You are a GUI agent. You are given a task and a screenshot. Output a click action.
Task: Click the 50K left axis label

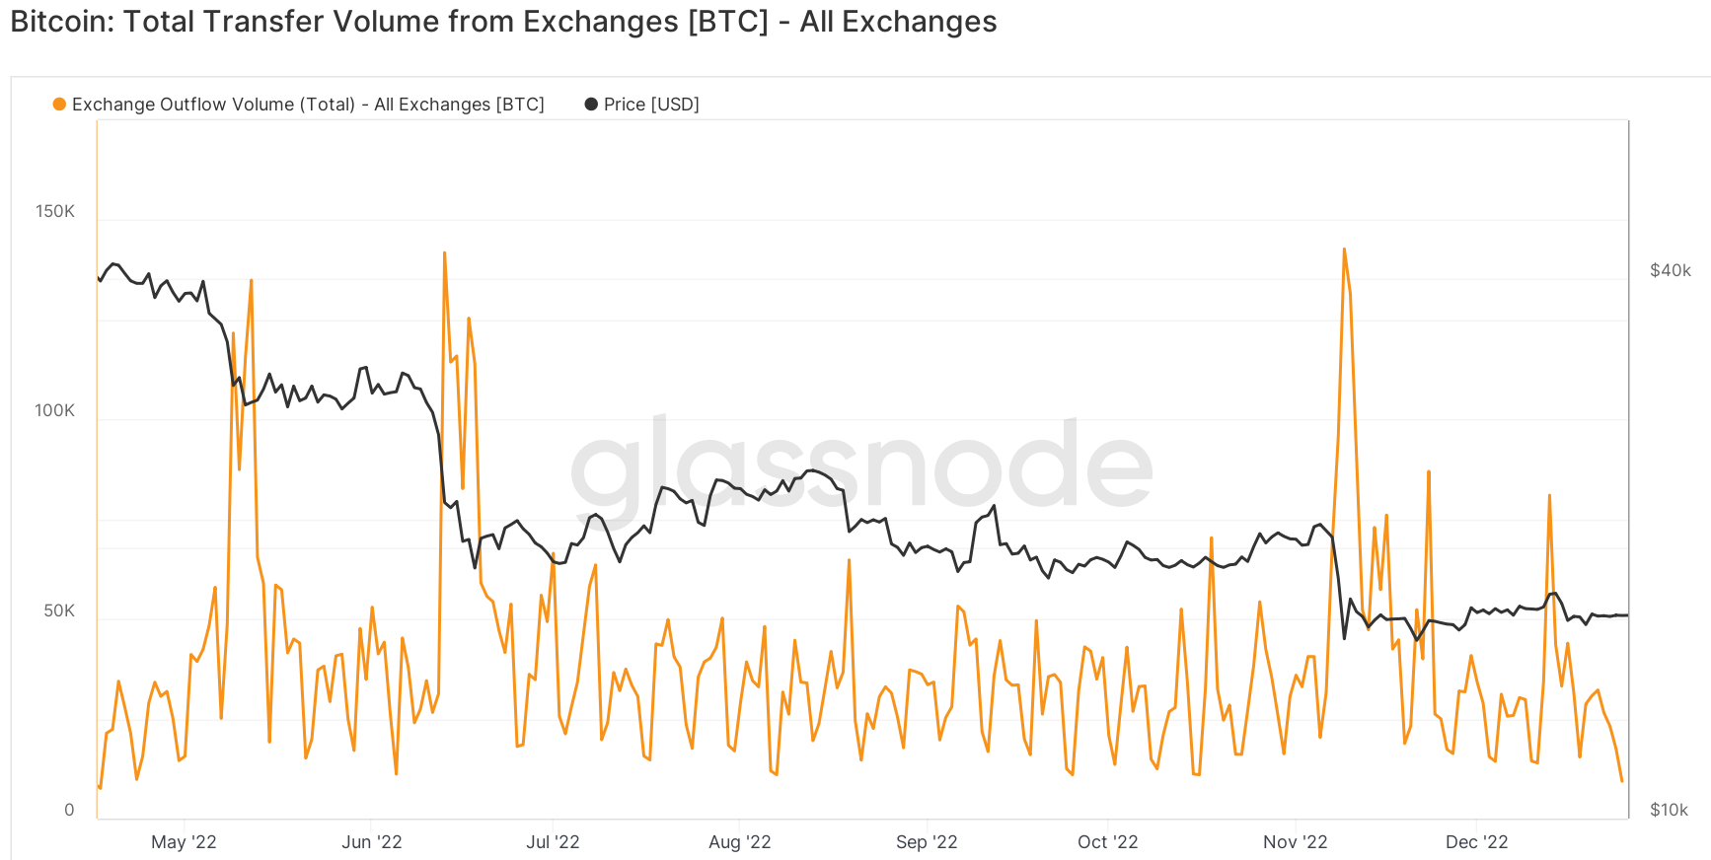click(x=59, y=611)
